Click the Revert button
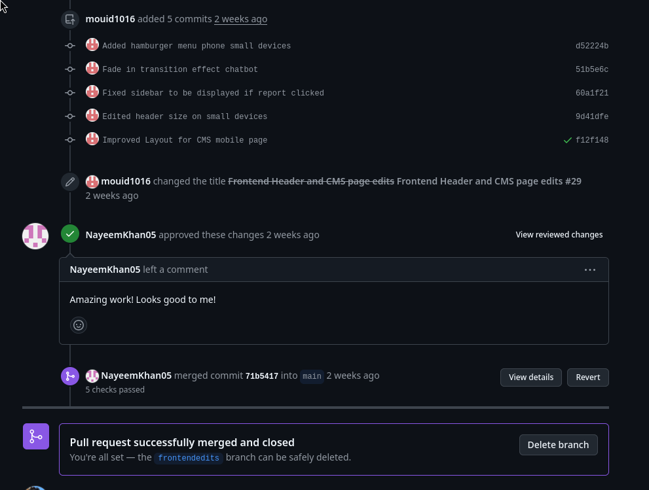Viewport: 649px width, 490px height. 587,377
